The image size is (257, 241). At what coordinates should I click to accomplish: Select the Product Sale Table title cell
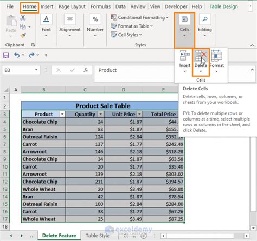[x=103, y=106]
